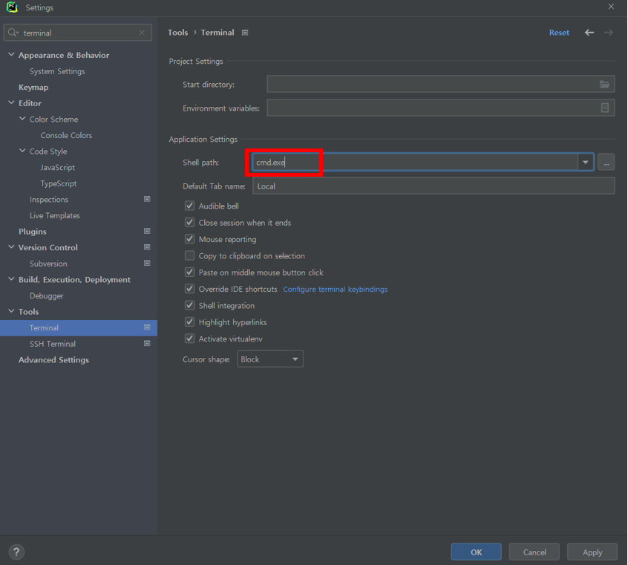Open Console Colors settings
628x565 pixels.
[x=66, y=135]
